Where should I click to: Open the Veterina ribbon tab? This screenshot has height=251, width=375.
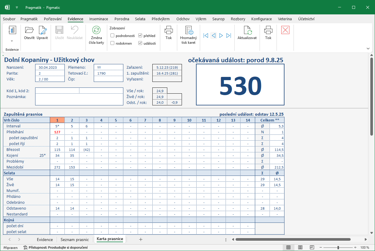click(285, 19)
